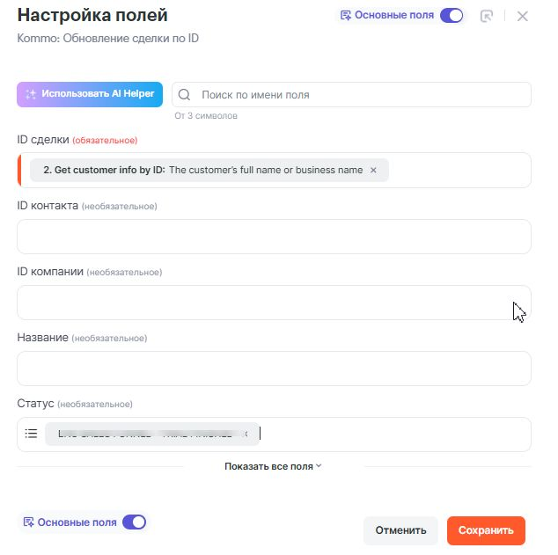Click the Отменить button

coord(400,530)
